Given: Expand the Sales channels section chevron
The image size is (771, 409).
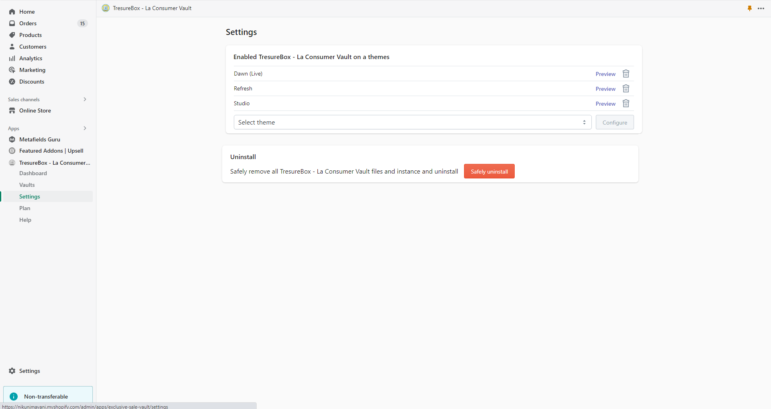Looking at the screenshot, I should (85, 99).
